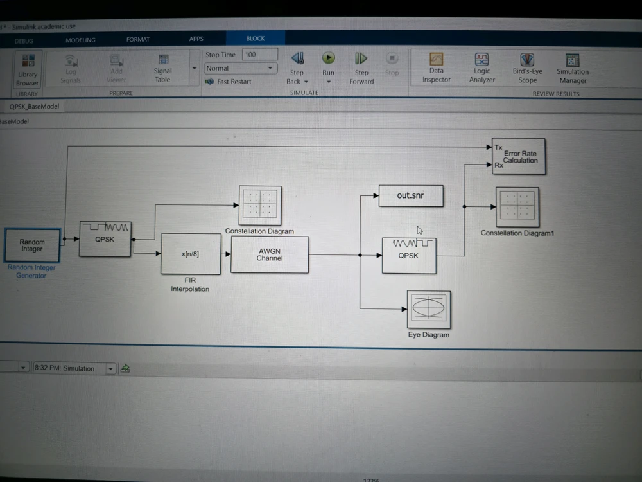The height and width of the screenshot is (482, 642).
Task: Switch to the Modeling ribbon tab
Action: [80, 40]
